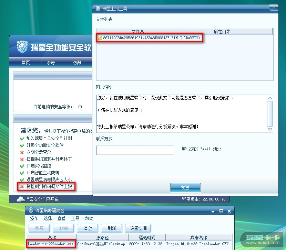Click the 附加说明 scrollbar thumb
The height and width of the screenshot is (250, 286).
coord(270,114)
